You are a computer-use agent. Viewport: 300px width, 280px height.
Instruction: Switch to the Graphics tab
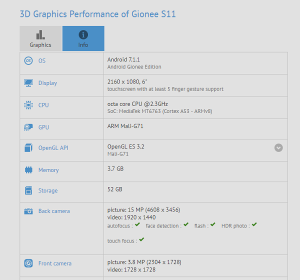click(40, 38)
